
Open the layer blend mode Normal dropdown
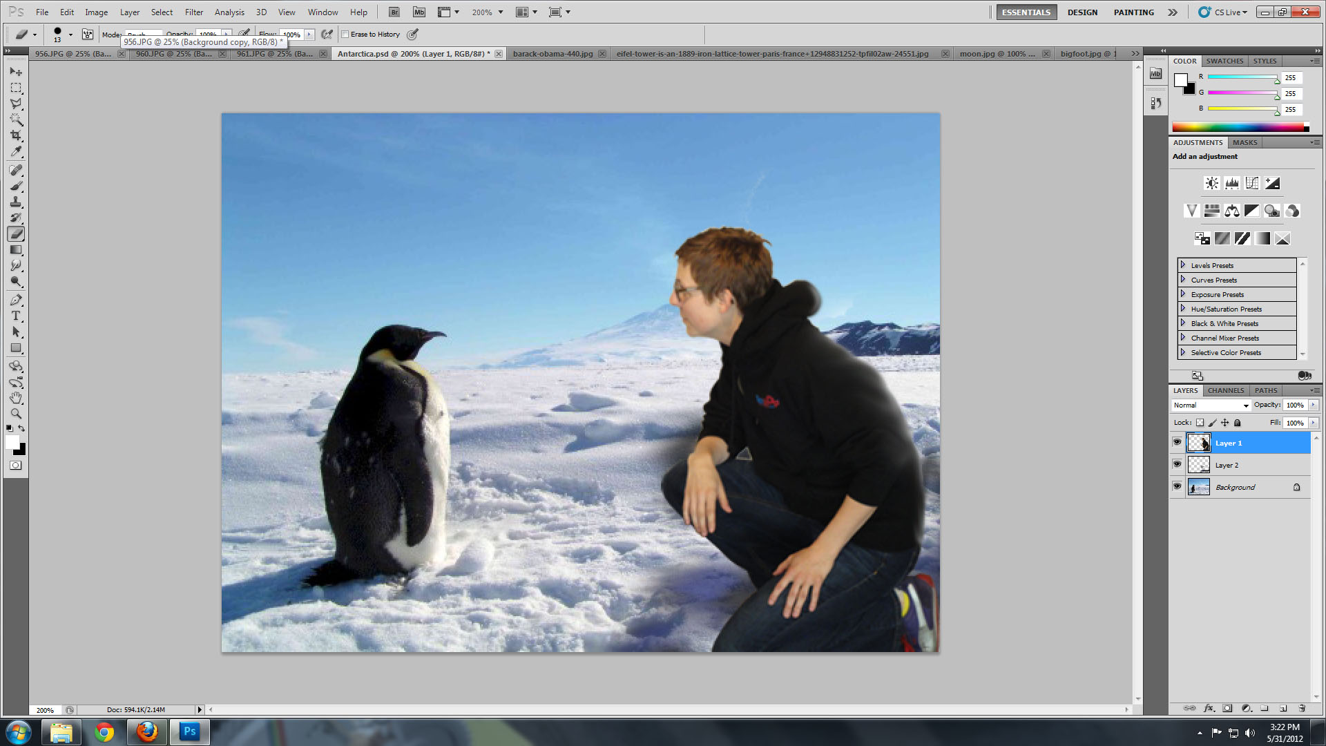(x=1211, y=405)
